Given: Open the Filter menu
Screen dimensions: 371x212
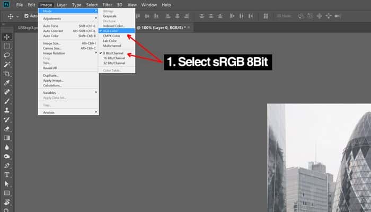Looking at the screenshot, I should (107, 5).
